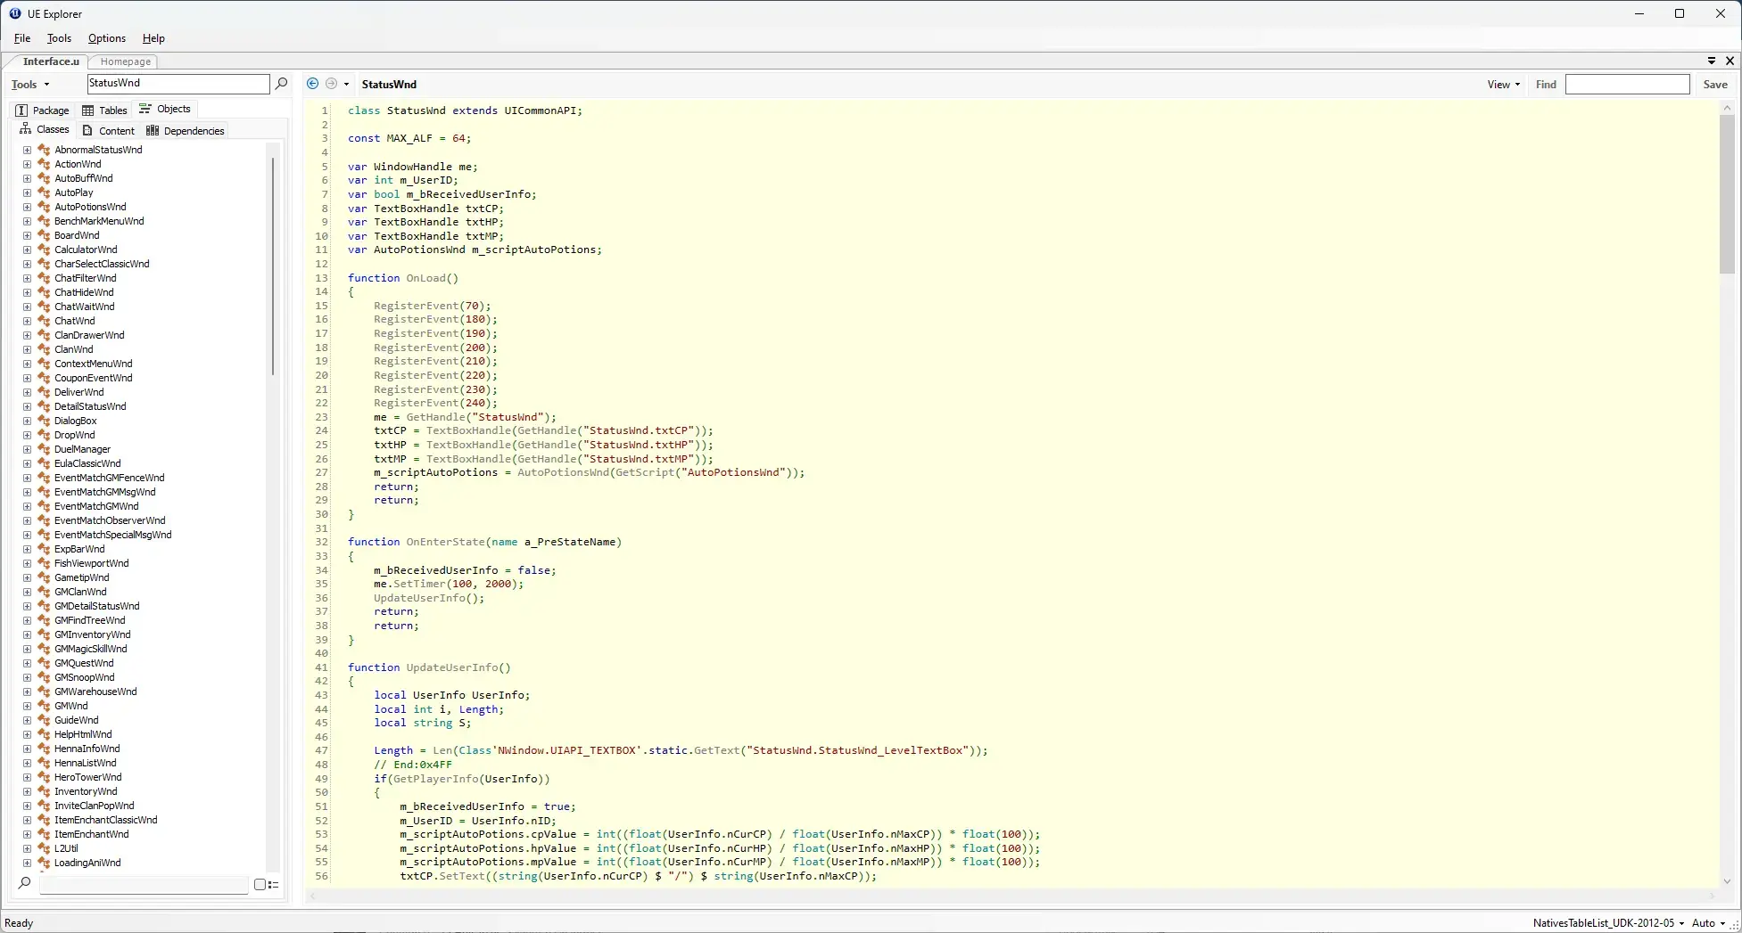1742x933 pixels.
Task: Click the class icon beside GMWnd
Action: pos(44,706)
